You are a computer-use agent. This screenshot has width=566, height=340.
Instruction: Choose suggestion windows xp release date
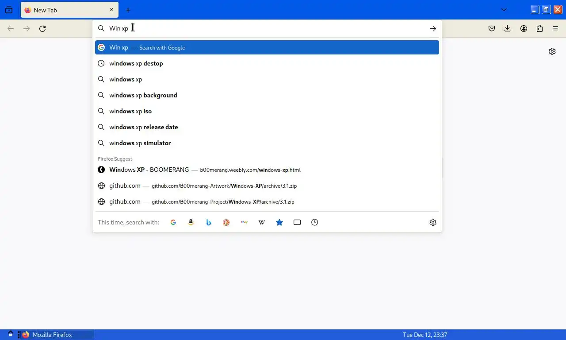point(267,127)
